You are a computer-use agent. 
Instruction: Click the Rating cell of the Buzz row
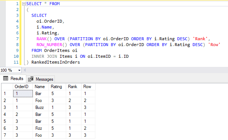(57, 107)
